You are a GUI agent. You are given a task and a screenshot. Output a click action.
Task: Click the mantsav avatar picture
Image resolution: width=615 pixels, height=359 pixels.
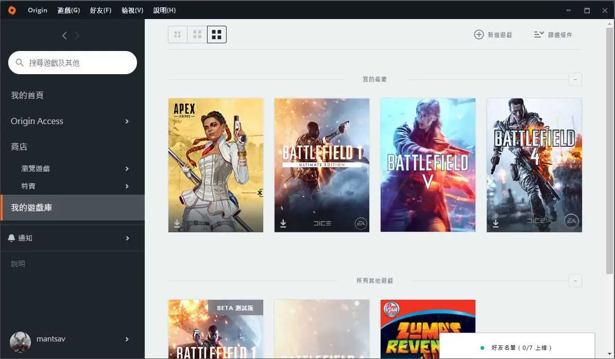[20, 341]
